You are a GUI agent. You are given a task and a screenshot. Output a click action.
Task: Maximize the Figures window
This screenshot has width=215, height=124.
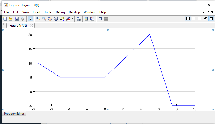pyautogui.click(x=197, y=5)
